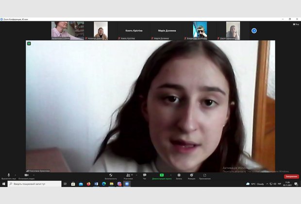The height and width of the screenshot is (204, 301).
Task: Open the Chat panel
Action: coord(144,175)
